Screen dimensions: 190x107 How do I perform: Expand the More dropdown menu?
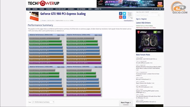pos(91,9)
